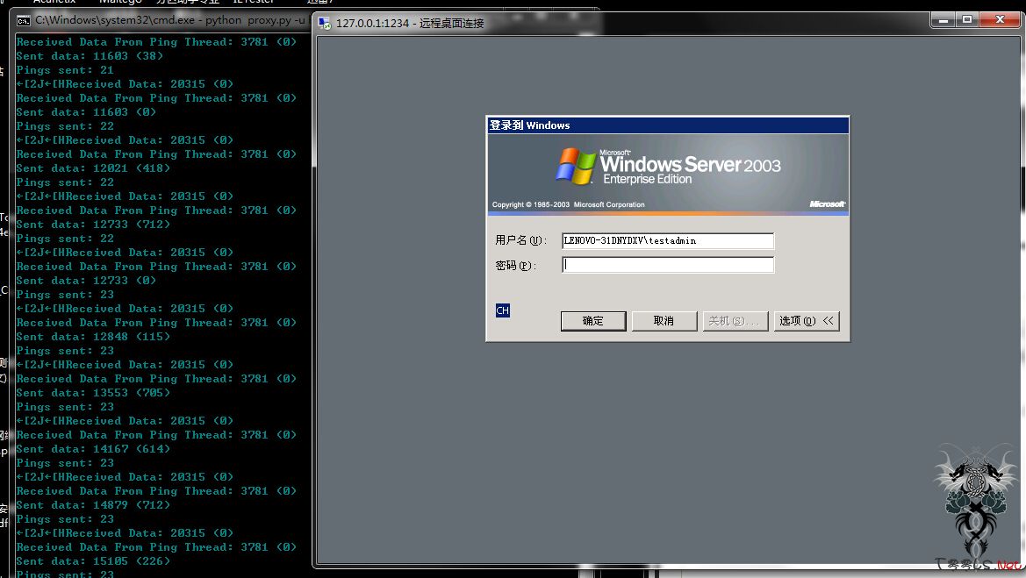1026x578 pixels.
Task: Click the line "Sent data: 12733 (712)"
Action: pos(93,225)
